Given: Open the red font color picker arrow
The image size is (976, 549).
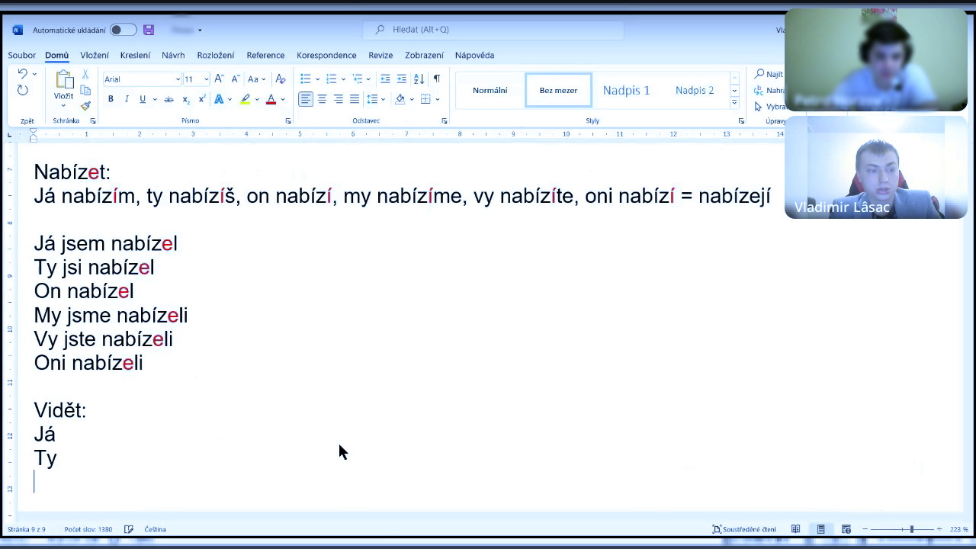Looking at the screenshot, I should pyautogui.click(x=282, y=99).
